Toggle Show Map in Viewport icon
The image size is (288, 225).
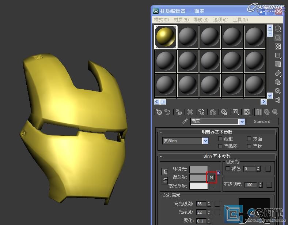[x=247, y=112]
